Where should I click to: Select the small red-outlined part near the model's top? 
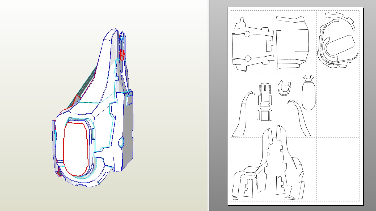pos(122,55)
